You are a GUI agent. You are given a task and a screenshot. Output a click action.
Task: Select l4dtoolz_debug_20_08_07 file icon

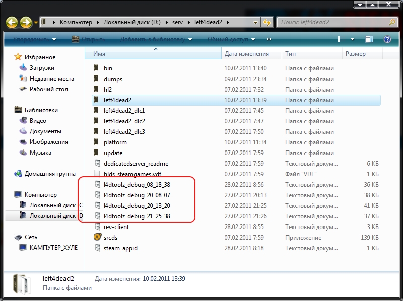pyautogui.click(x=97, y=195)
